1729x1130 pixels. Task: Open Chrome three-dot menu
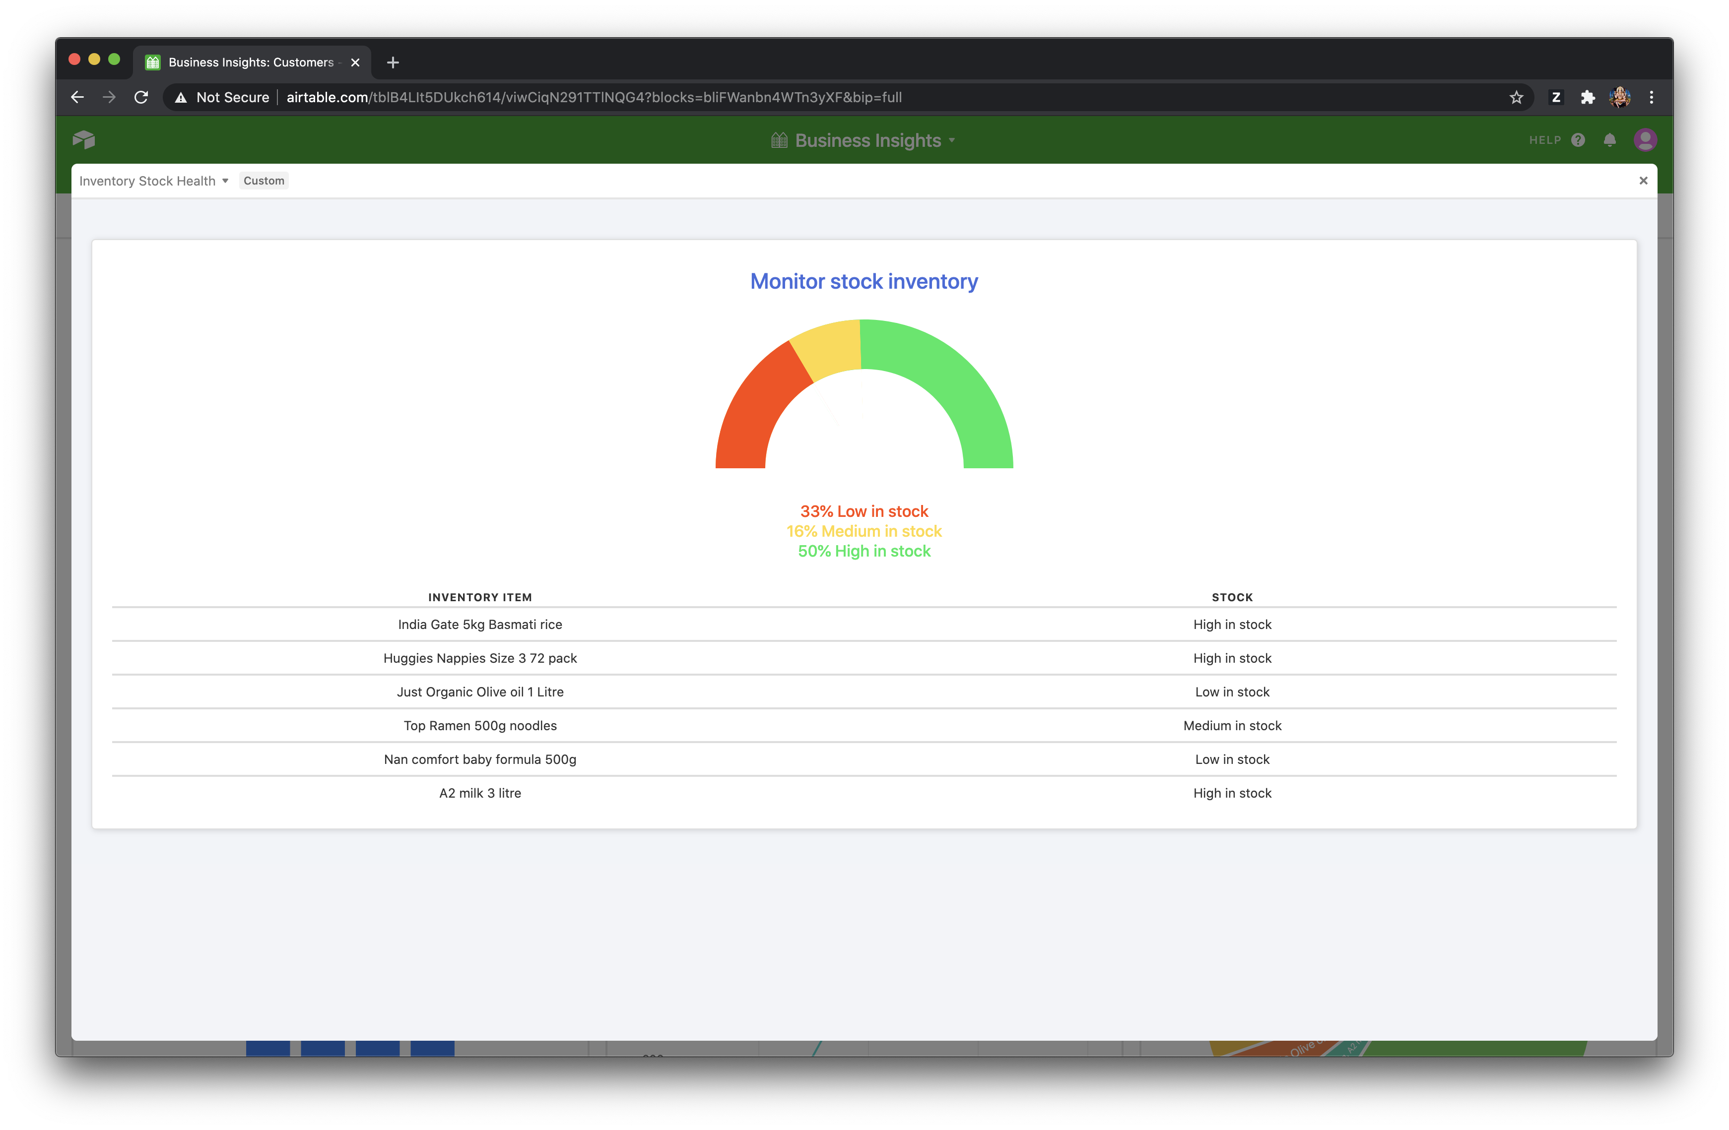[1651, 97]
